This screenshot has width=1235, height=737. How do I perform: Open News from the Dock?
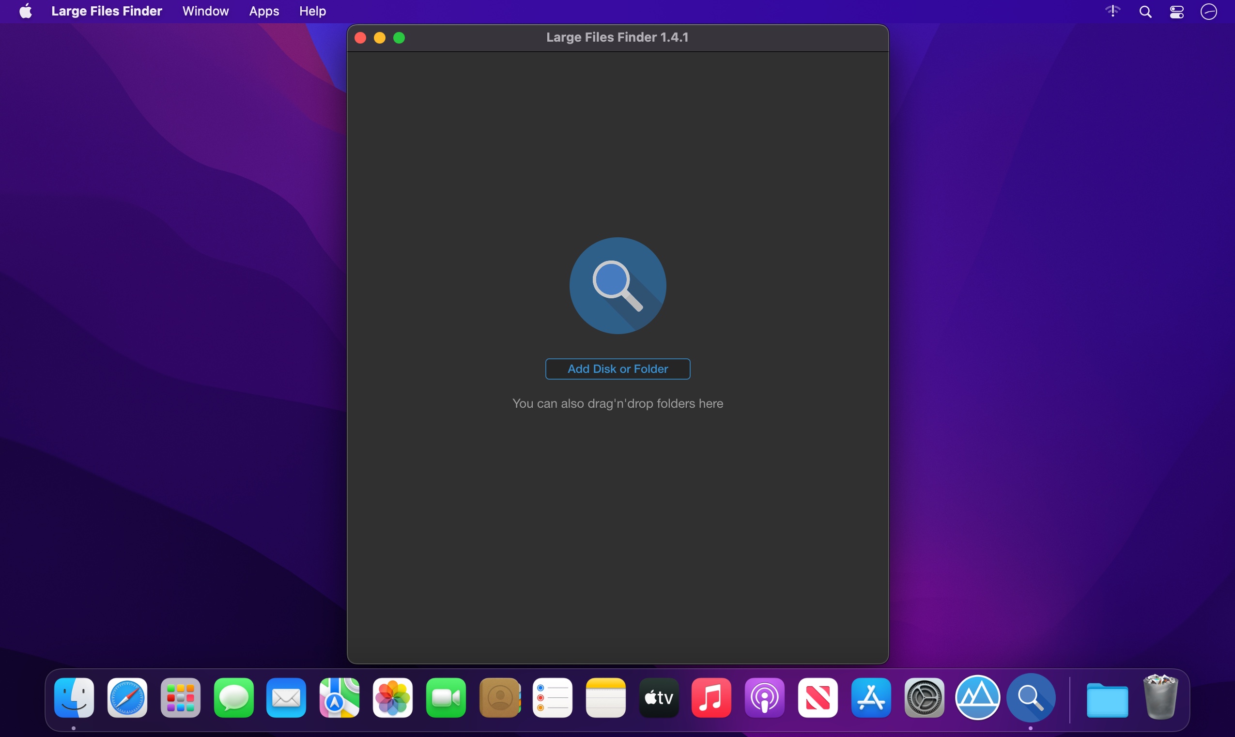point(818,698)
